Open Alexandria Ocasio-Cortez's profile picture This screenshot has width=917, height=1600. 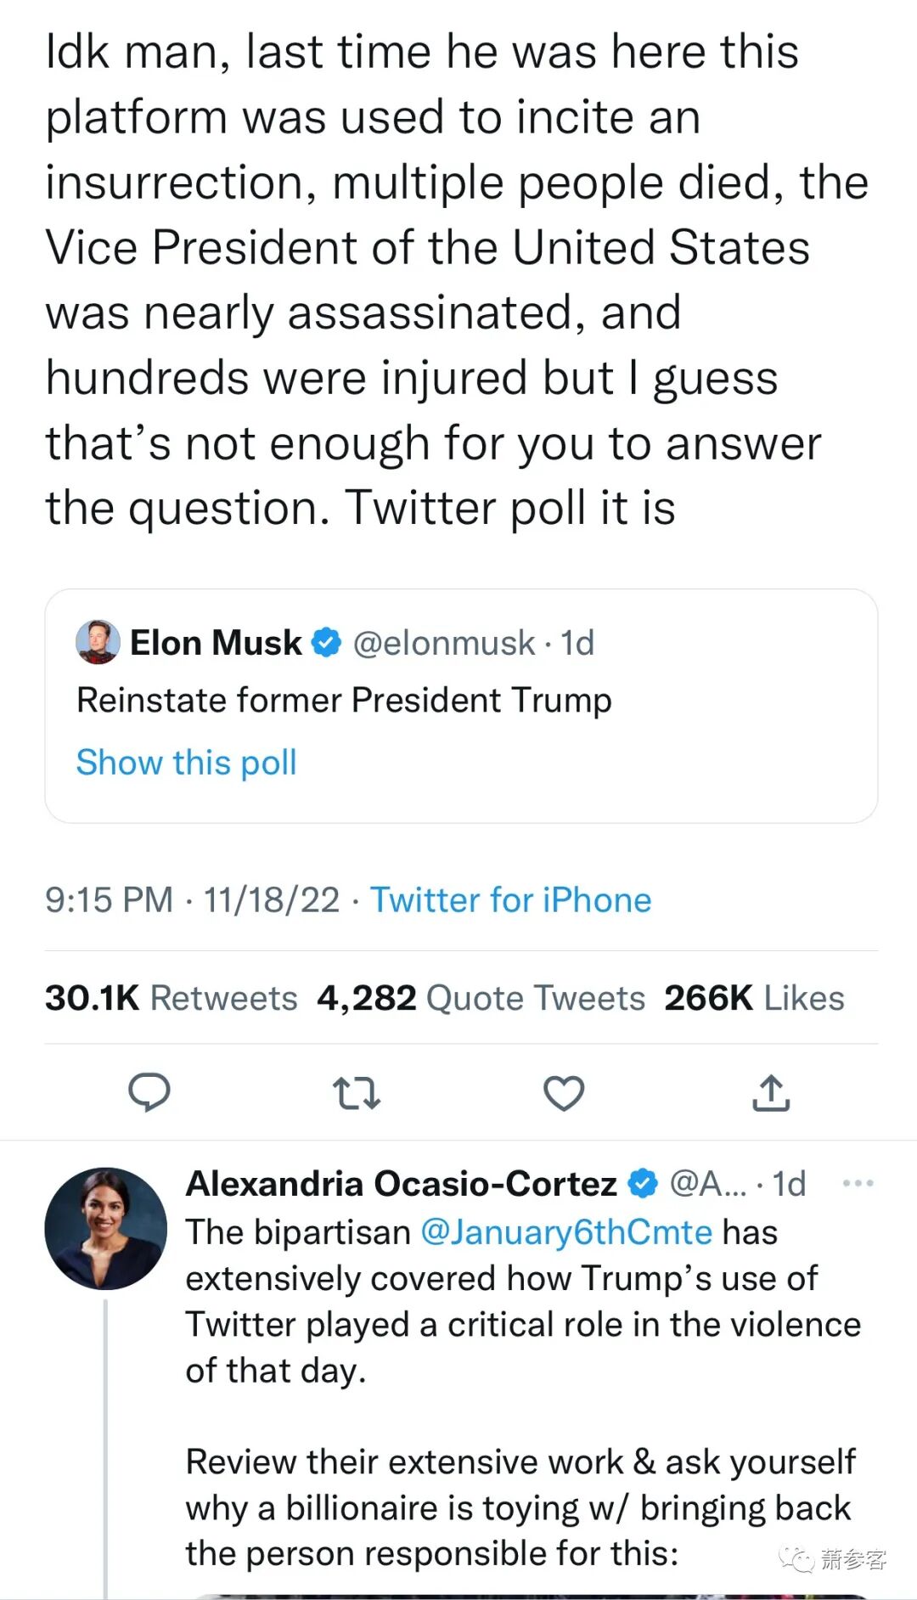[x=106, y=1228]
